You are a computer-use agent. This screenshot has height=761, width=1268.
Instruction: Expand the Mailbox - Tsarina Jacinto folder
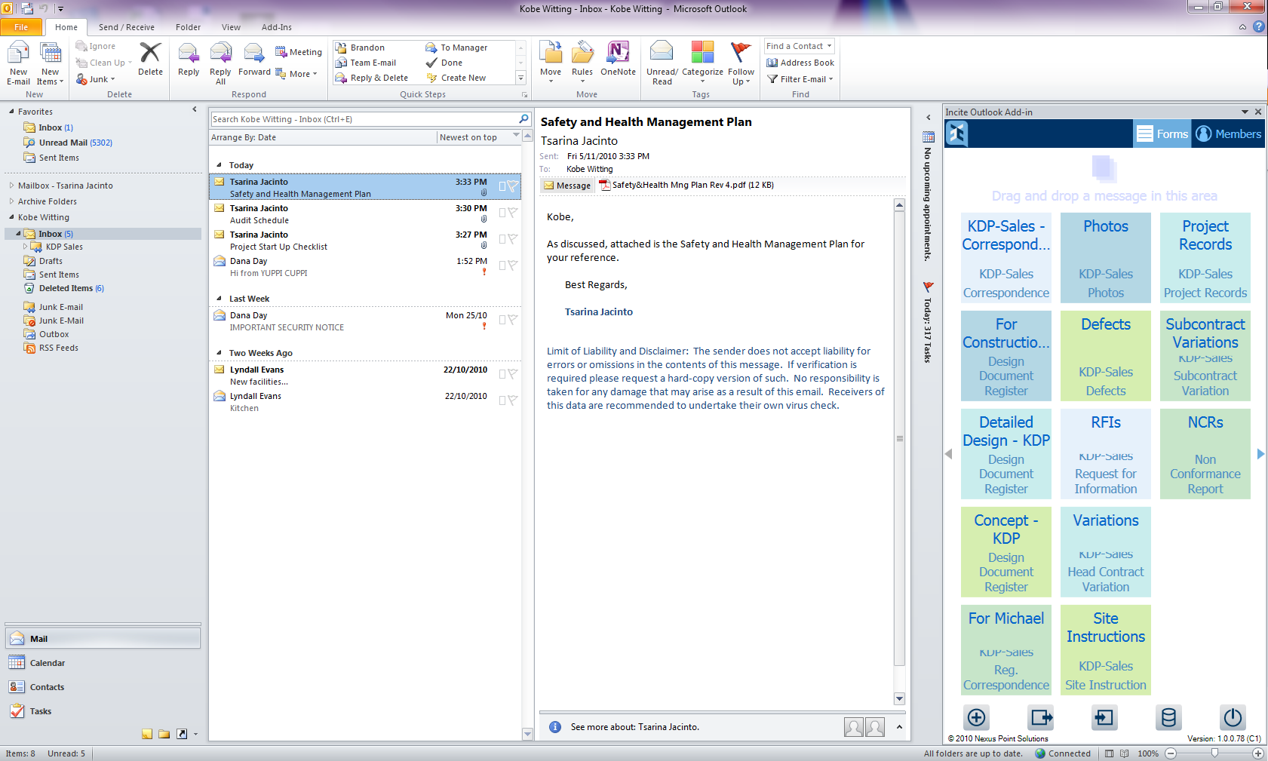(11, 186)
